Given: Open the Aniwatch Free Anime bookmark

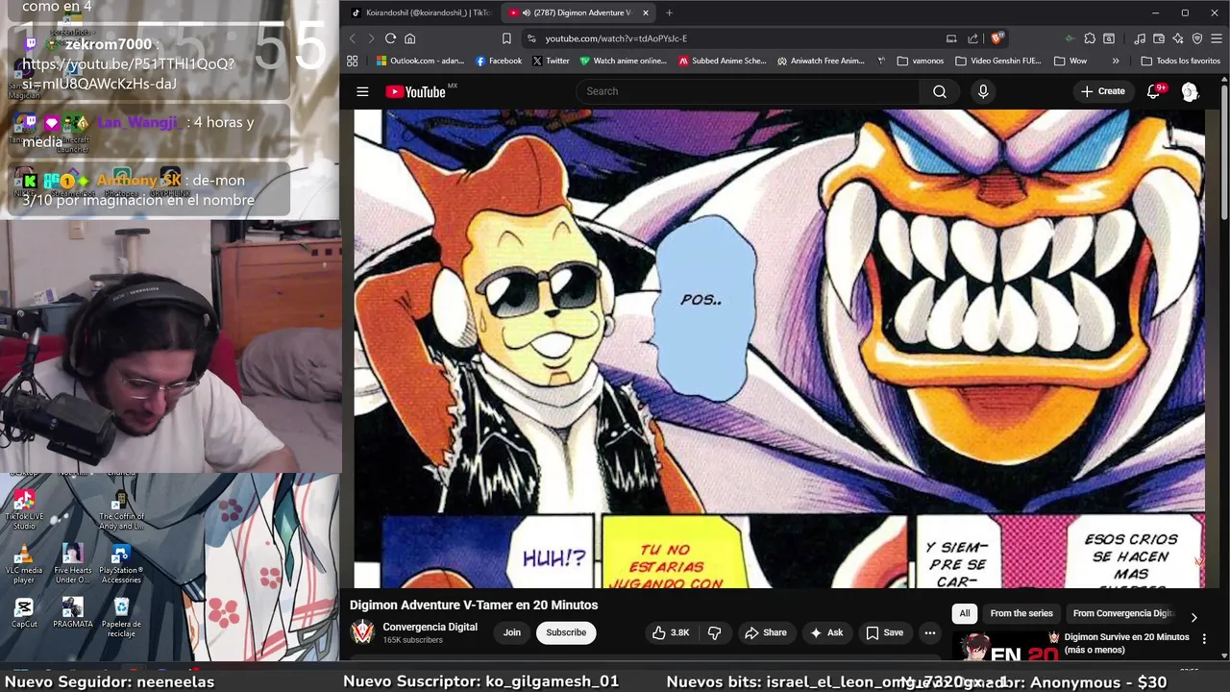Looking at the screenshot, I should point(821,61).
